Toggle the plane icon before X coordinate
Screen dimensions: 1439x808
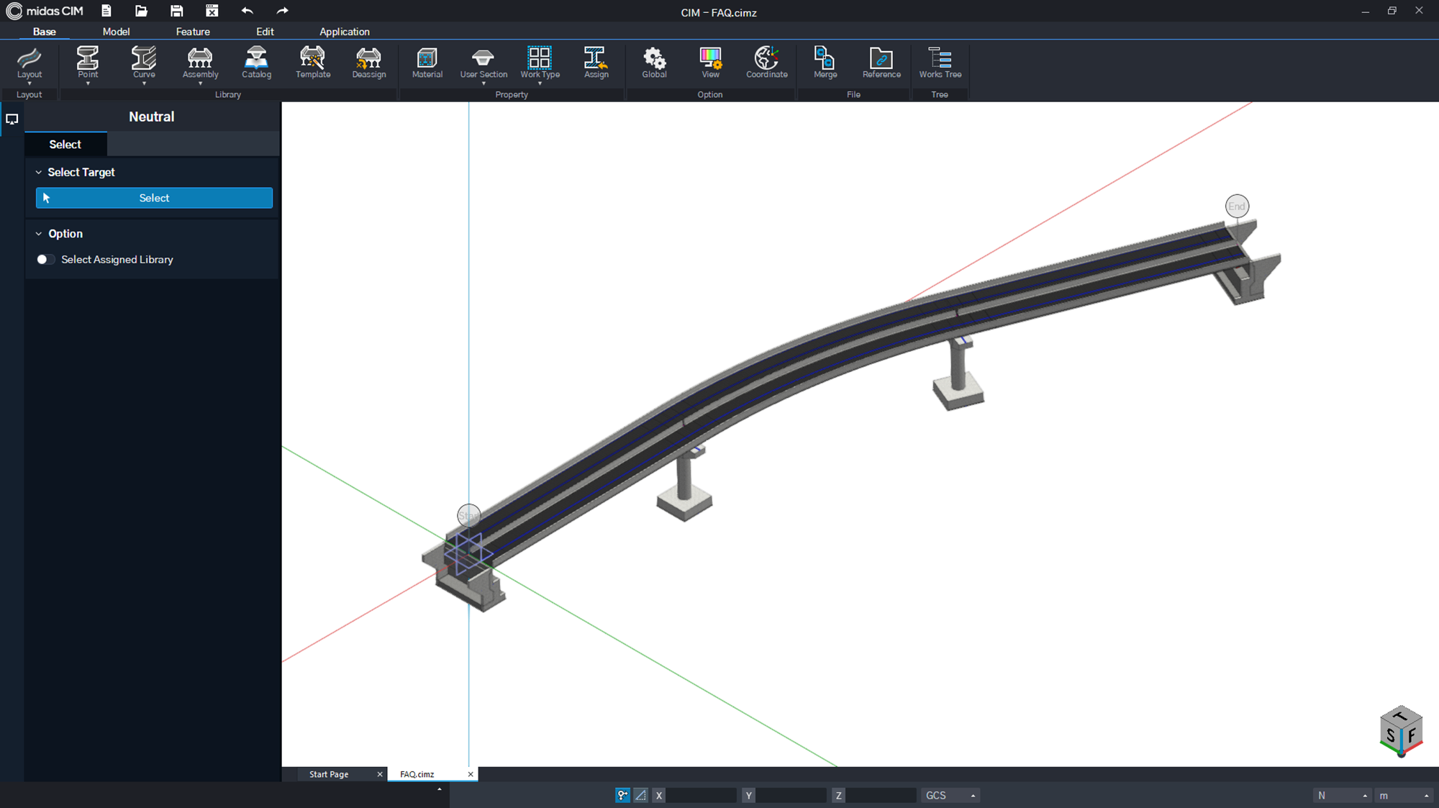point(640,795)
